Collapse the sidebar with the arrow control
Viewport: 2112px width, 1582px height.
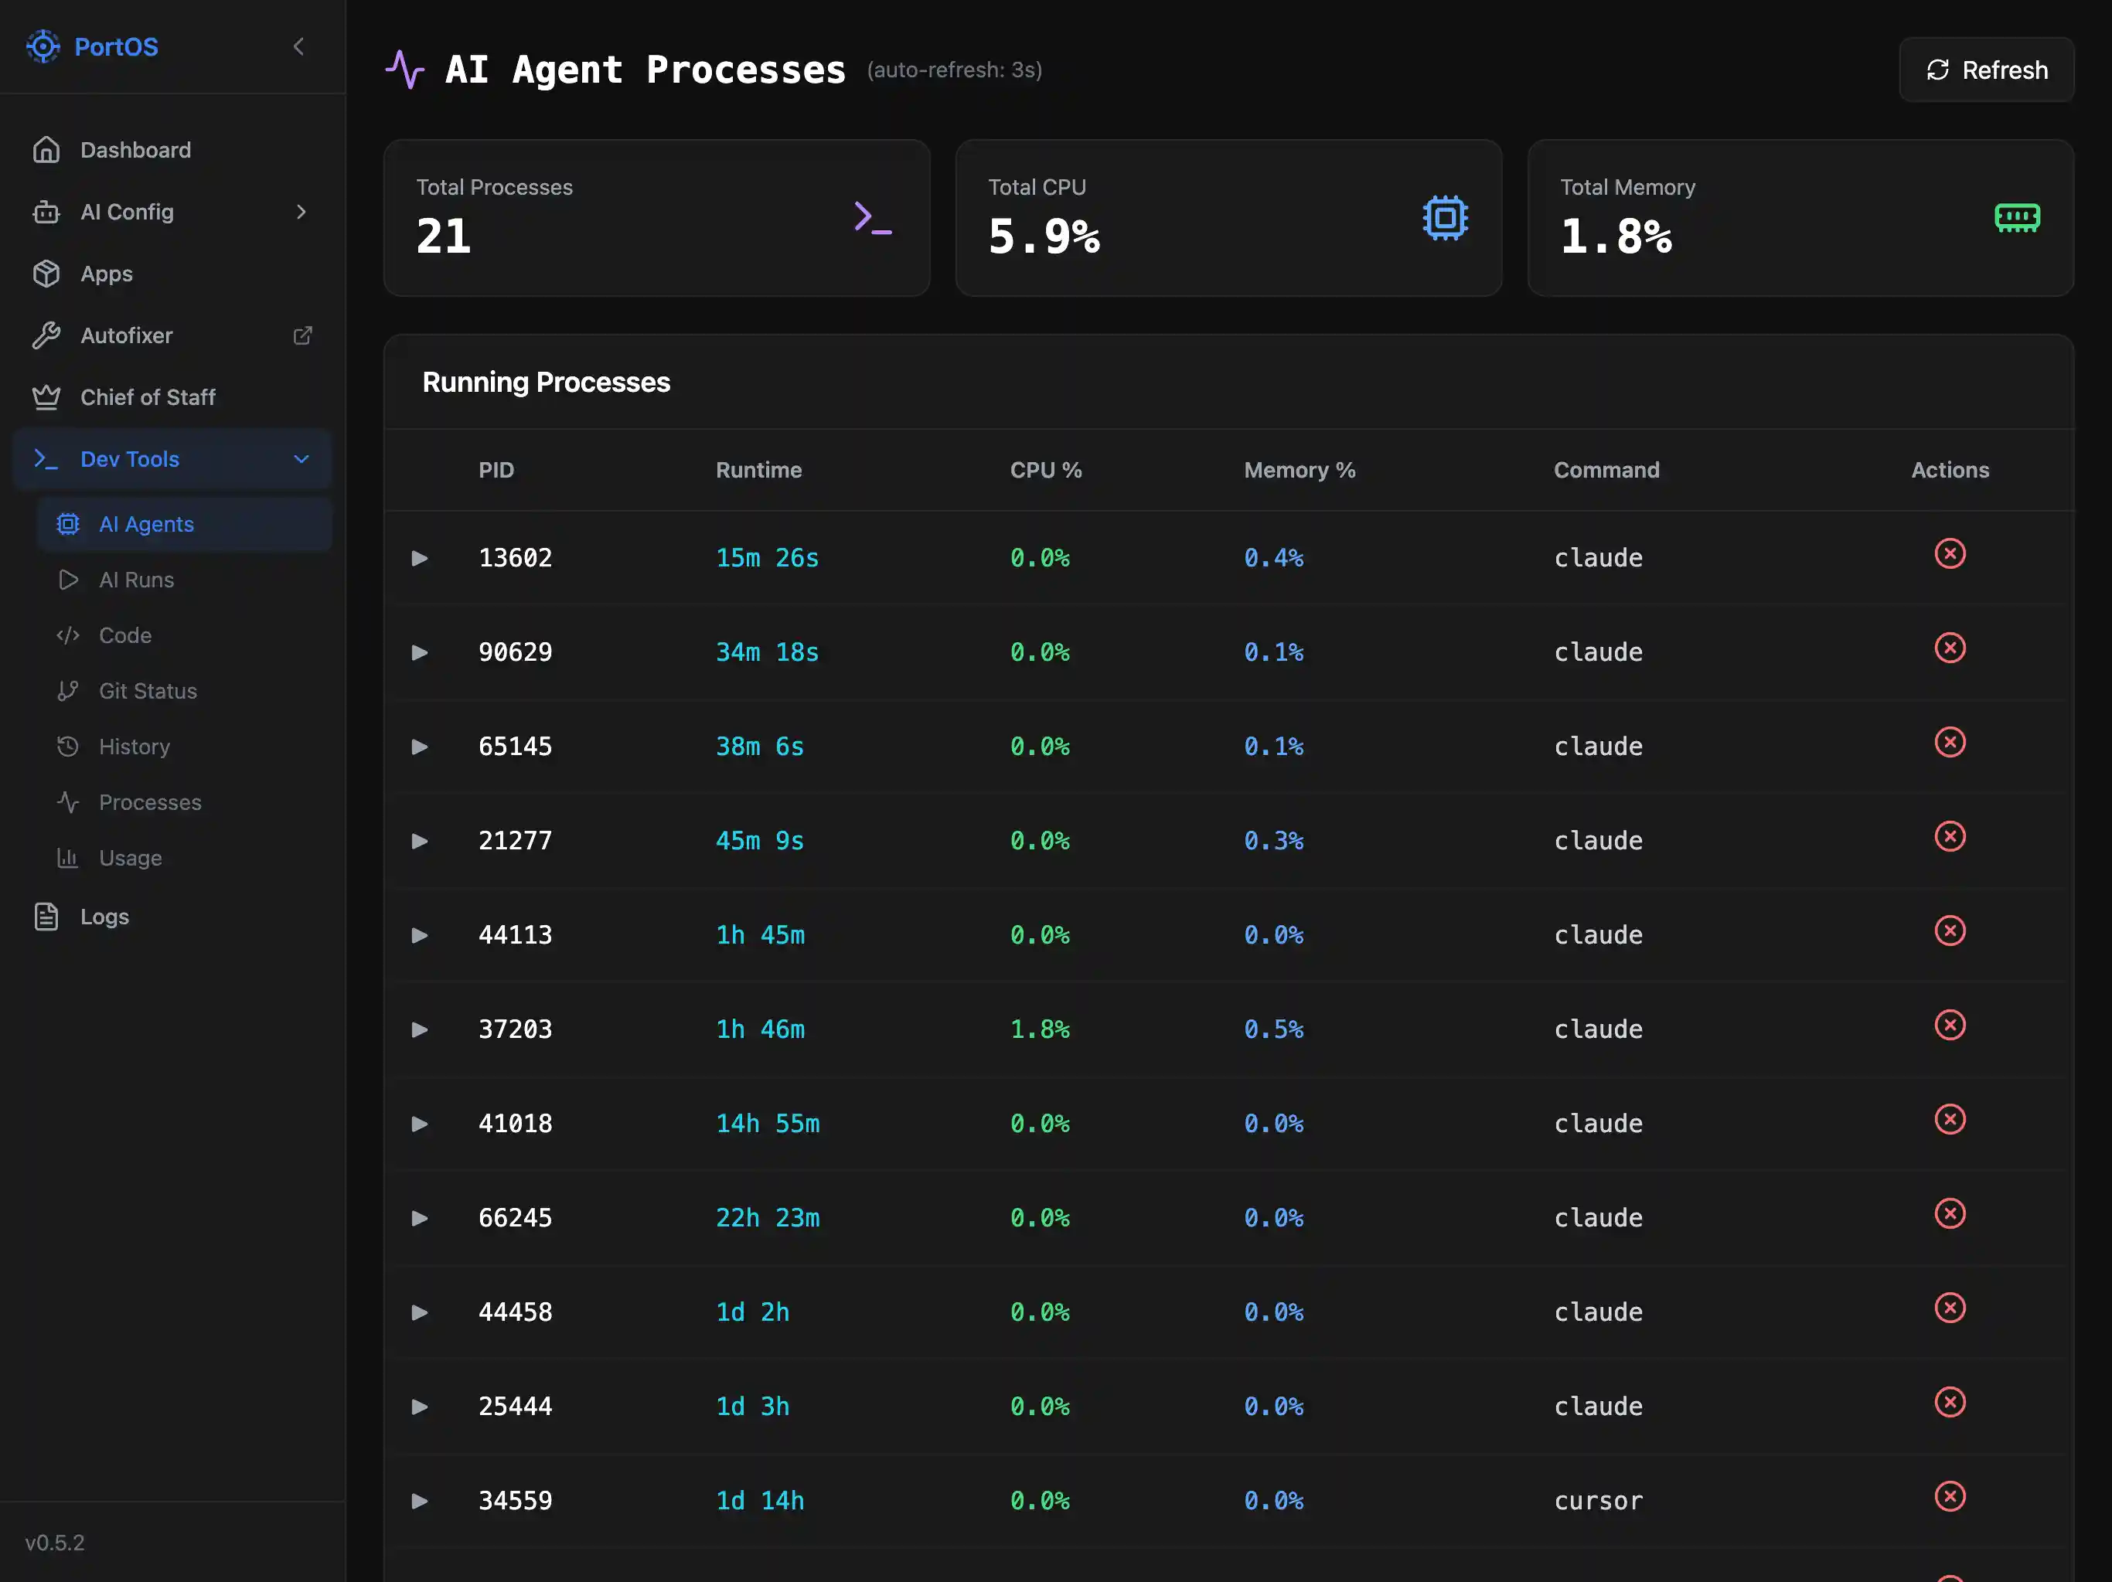tap(299, 46)
